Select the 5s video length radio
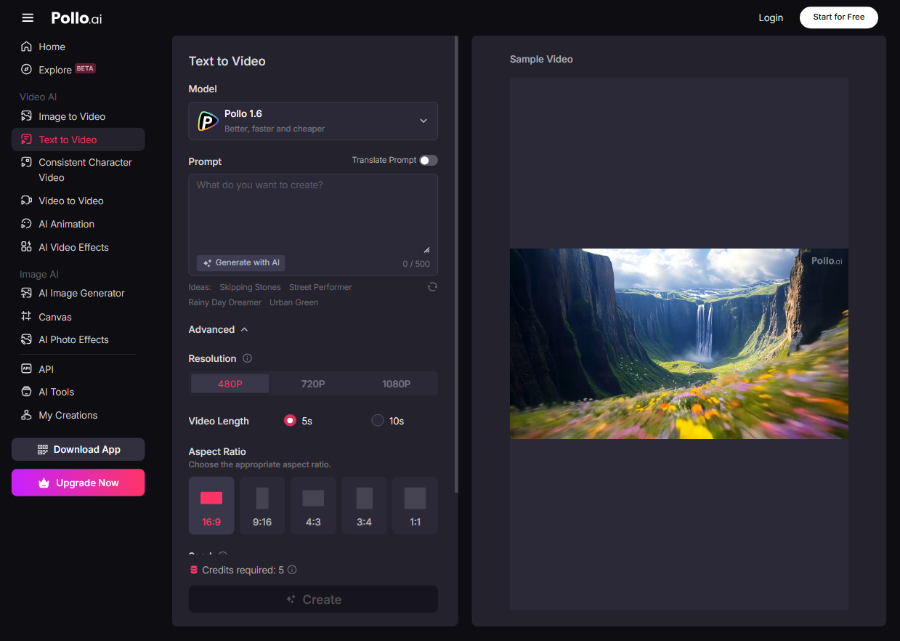Screen dimensions: 900x641 pyautogui.click(x=290, y=420)
